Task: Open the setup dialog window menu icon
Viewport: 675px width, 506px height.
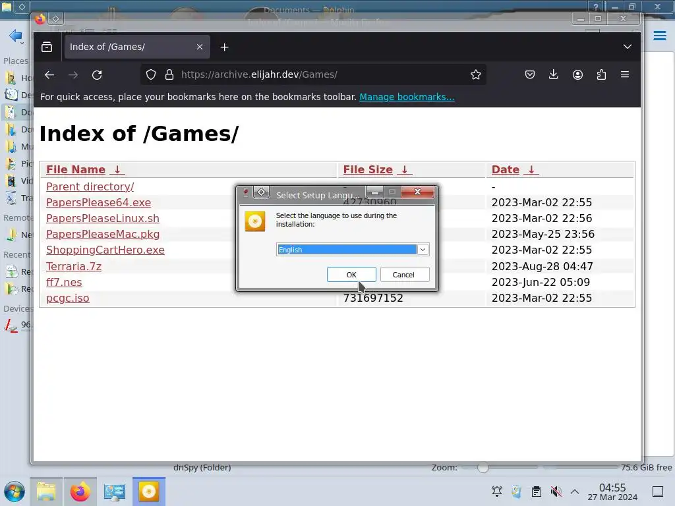Action: coord(245,192)
